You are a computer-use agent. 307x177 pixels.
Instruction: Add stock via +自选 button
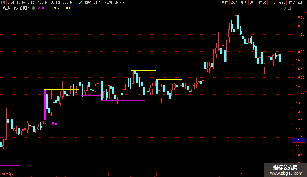[291, 2]
